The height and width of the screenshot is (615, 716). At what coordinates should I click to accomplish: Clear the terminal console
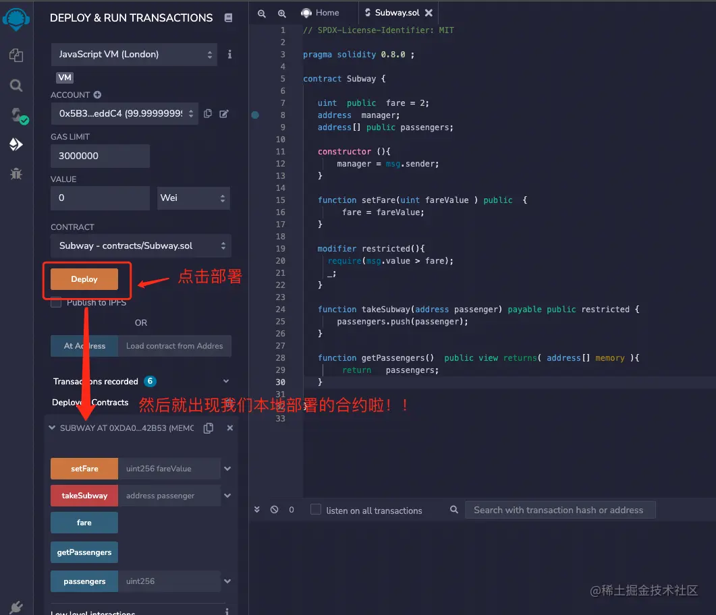pyautogui.click(x=274, y=510)
